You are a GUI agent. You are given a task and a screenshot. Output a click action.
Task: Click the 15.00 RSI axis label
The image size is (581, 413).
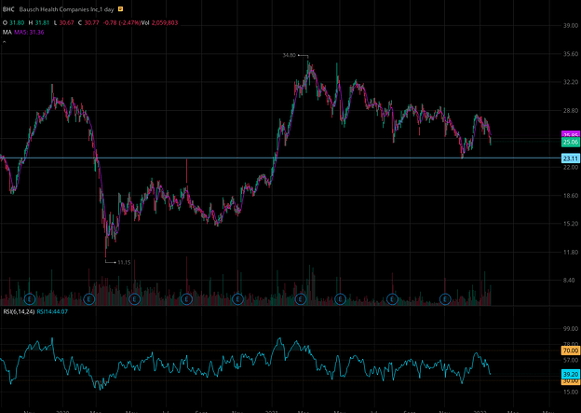tap(571, 392)
